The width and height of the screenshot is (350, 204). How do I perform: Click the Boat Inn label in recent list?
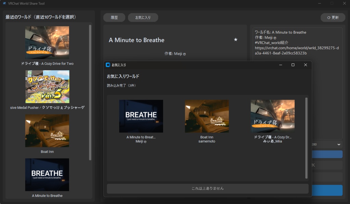[47, 152]
